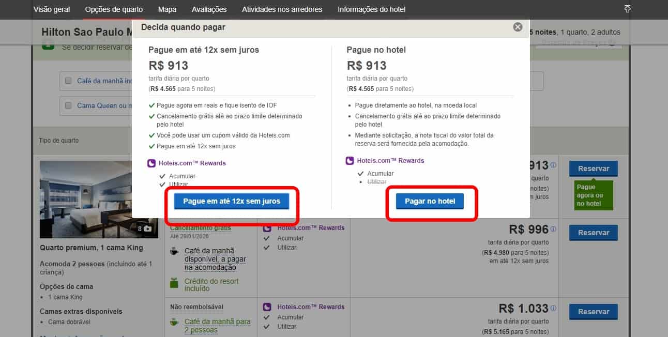Close the Decida quando pagar dialog
This screenshot has width=668, height=337.
(x=518, y=27)
